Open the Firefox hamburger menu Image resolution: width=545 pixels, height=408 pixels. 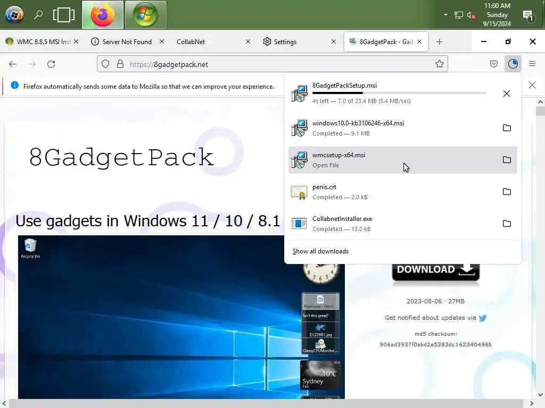pos(532,64)
